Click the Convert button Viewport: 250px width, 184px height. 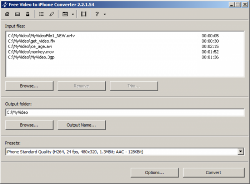pyautogui.click(x=214, y=172)
